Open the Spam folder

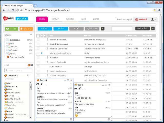pyautogui.click(x=12, y=53)
